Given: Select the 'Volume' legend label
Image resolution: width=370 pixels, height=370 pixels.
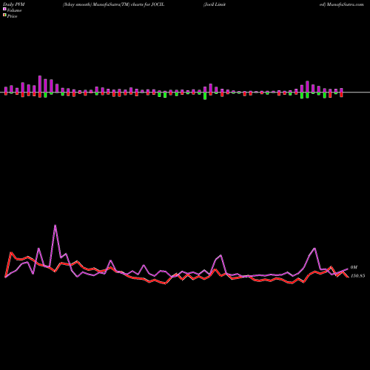Looking at the screenshot, I should click(x=14, y=10).
